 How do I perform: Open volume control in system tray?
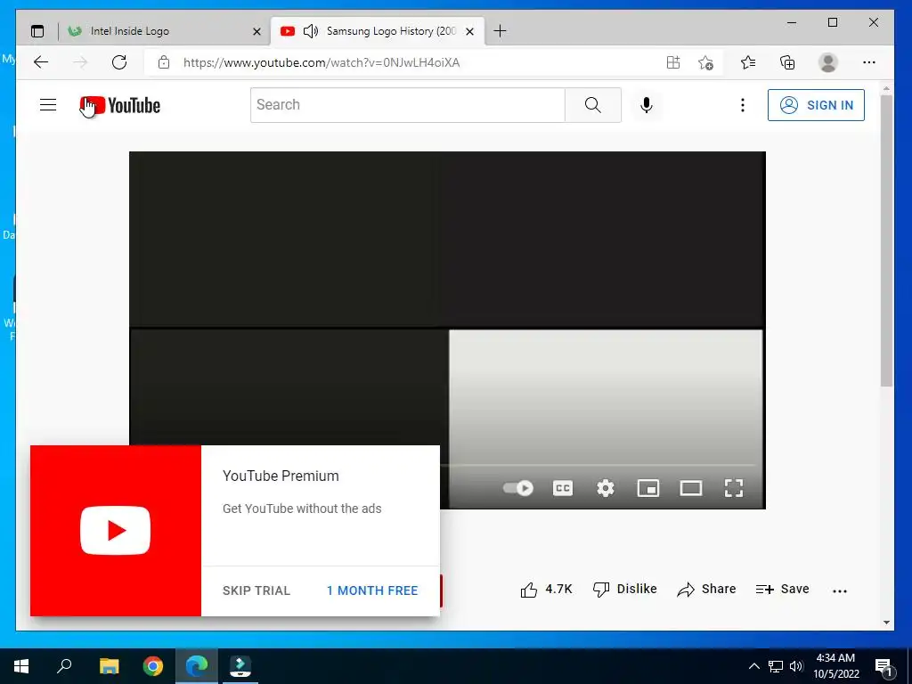(796, 666)
